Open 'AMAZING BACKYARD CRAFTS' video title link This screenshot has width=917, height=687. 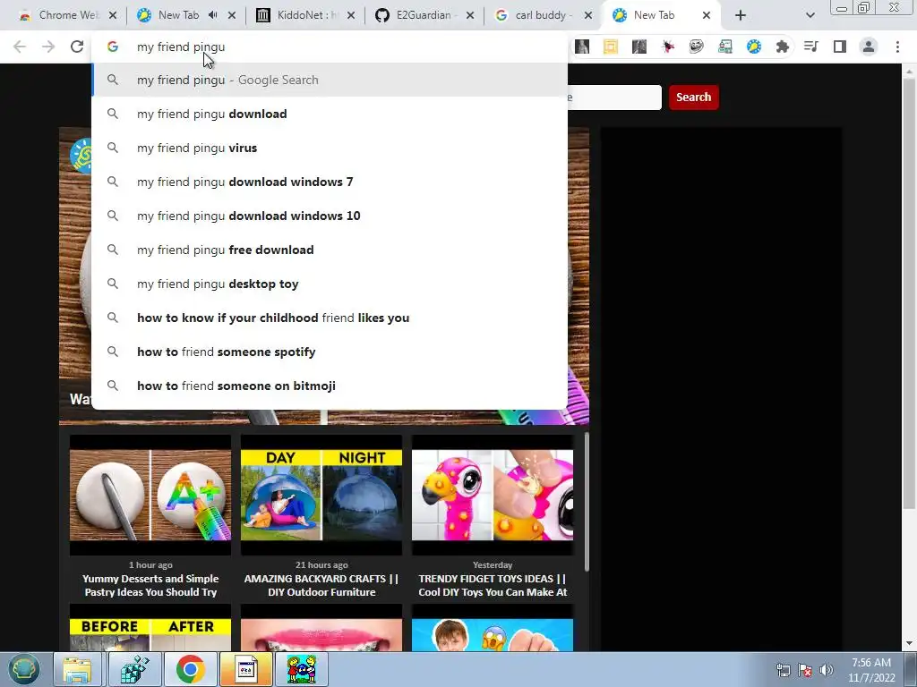tap(321, 585)
